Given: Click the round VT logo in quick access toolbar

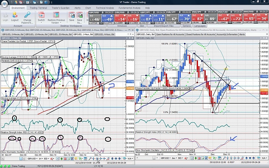Looking at the screenshot, I should [x=46, y=3].
